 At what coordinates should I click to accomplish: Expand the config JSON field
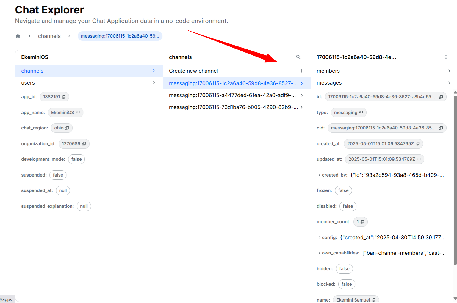pyautogui.click(x=320, y=238)
